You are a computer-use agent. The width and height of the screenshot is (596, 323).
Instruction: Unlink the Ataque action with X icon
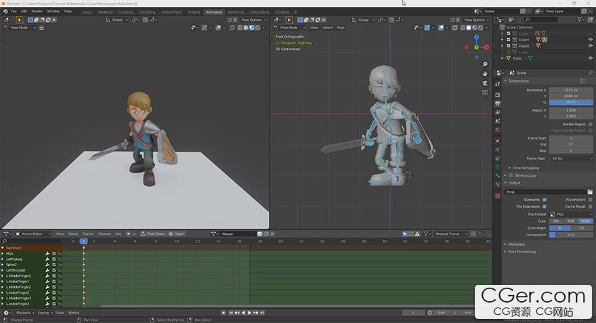pos(272,234)
